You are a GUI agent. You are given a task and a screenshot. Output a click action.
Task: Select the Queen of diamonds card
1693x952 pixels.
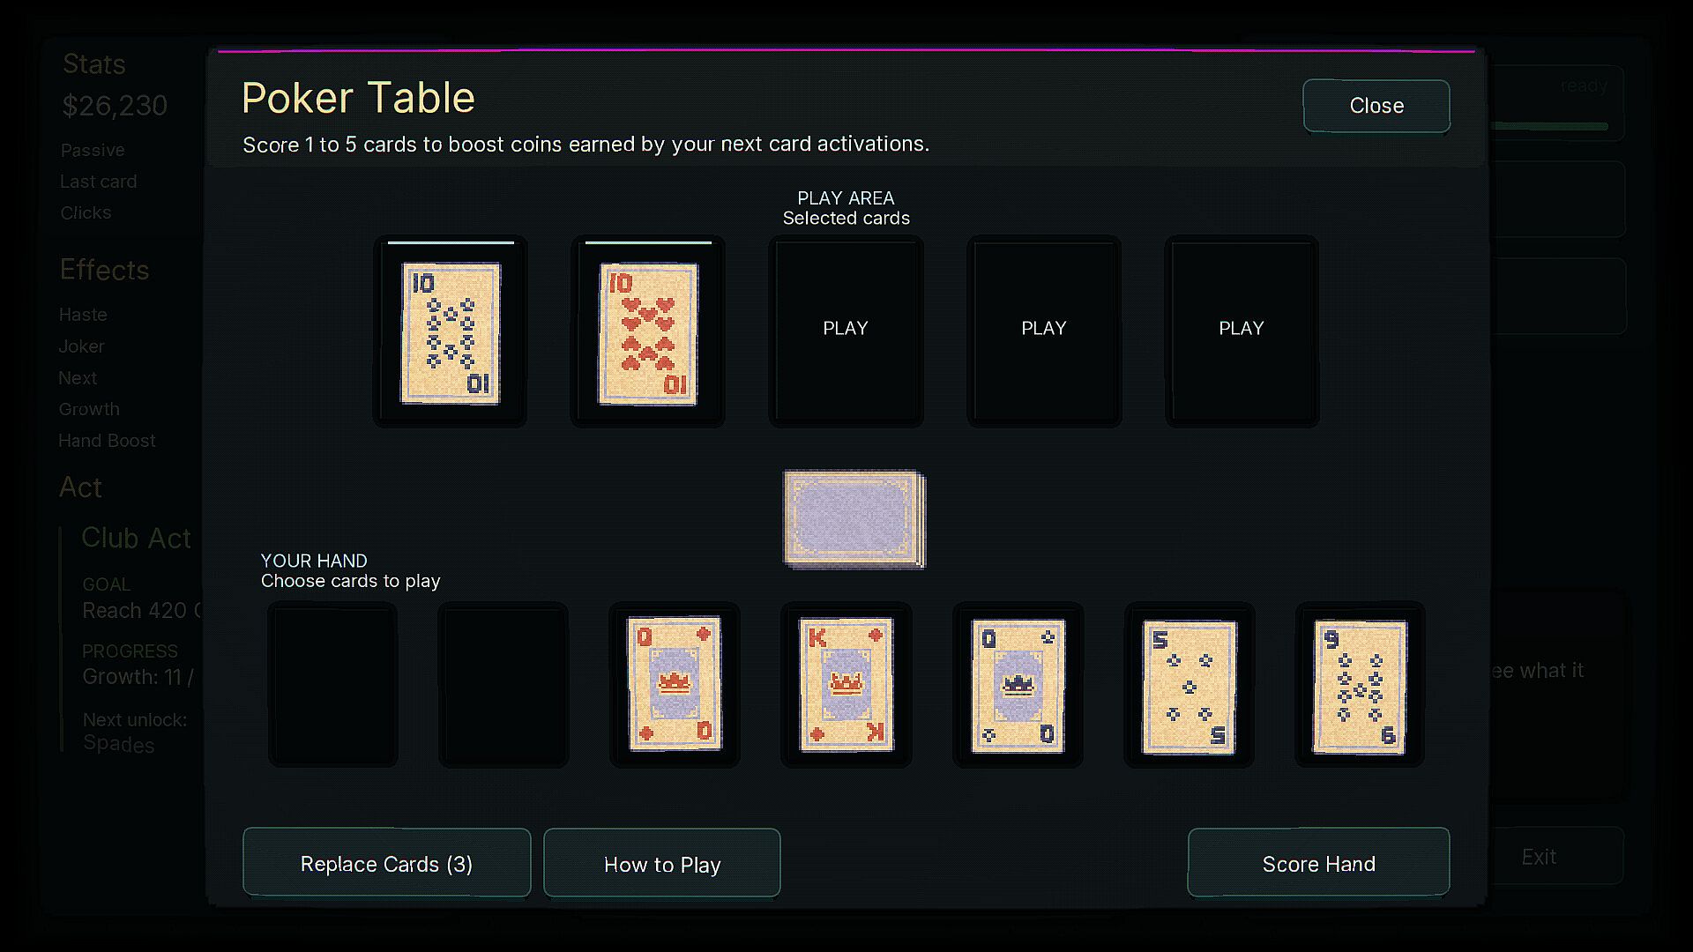[x=675, y=684]
